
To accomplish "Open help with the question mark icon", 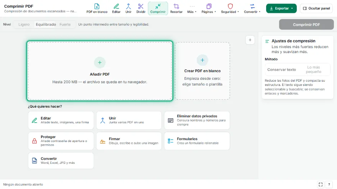I will [x=329, y=184].
